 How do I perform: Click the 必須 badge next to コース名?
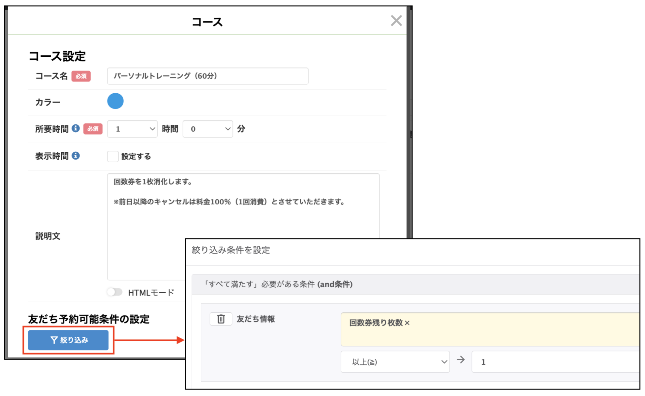pyautogui.click(x=81, y=76)
